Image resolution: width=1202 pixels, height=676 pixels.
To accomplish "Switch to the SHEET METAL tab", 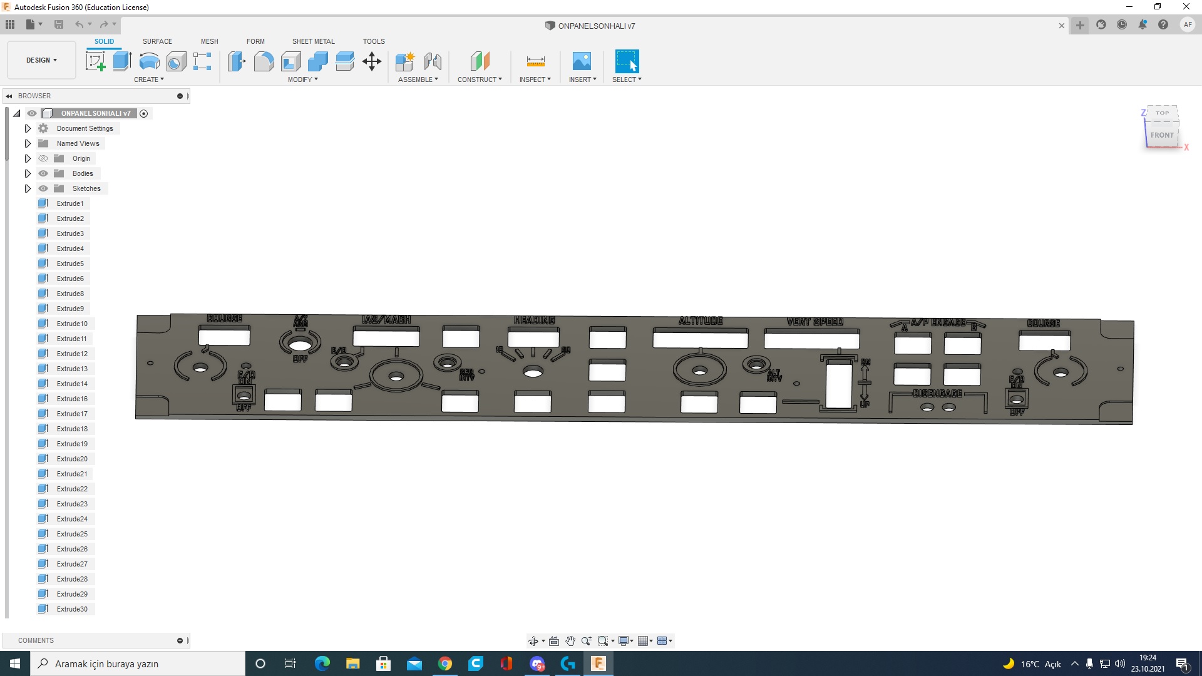I will pos(313,41).
